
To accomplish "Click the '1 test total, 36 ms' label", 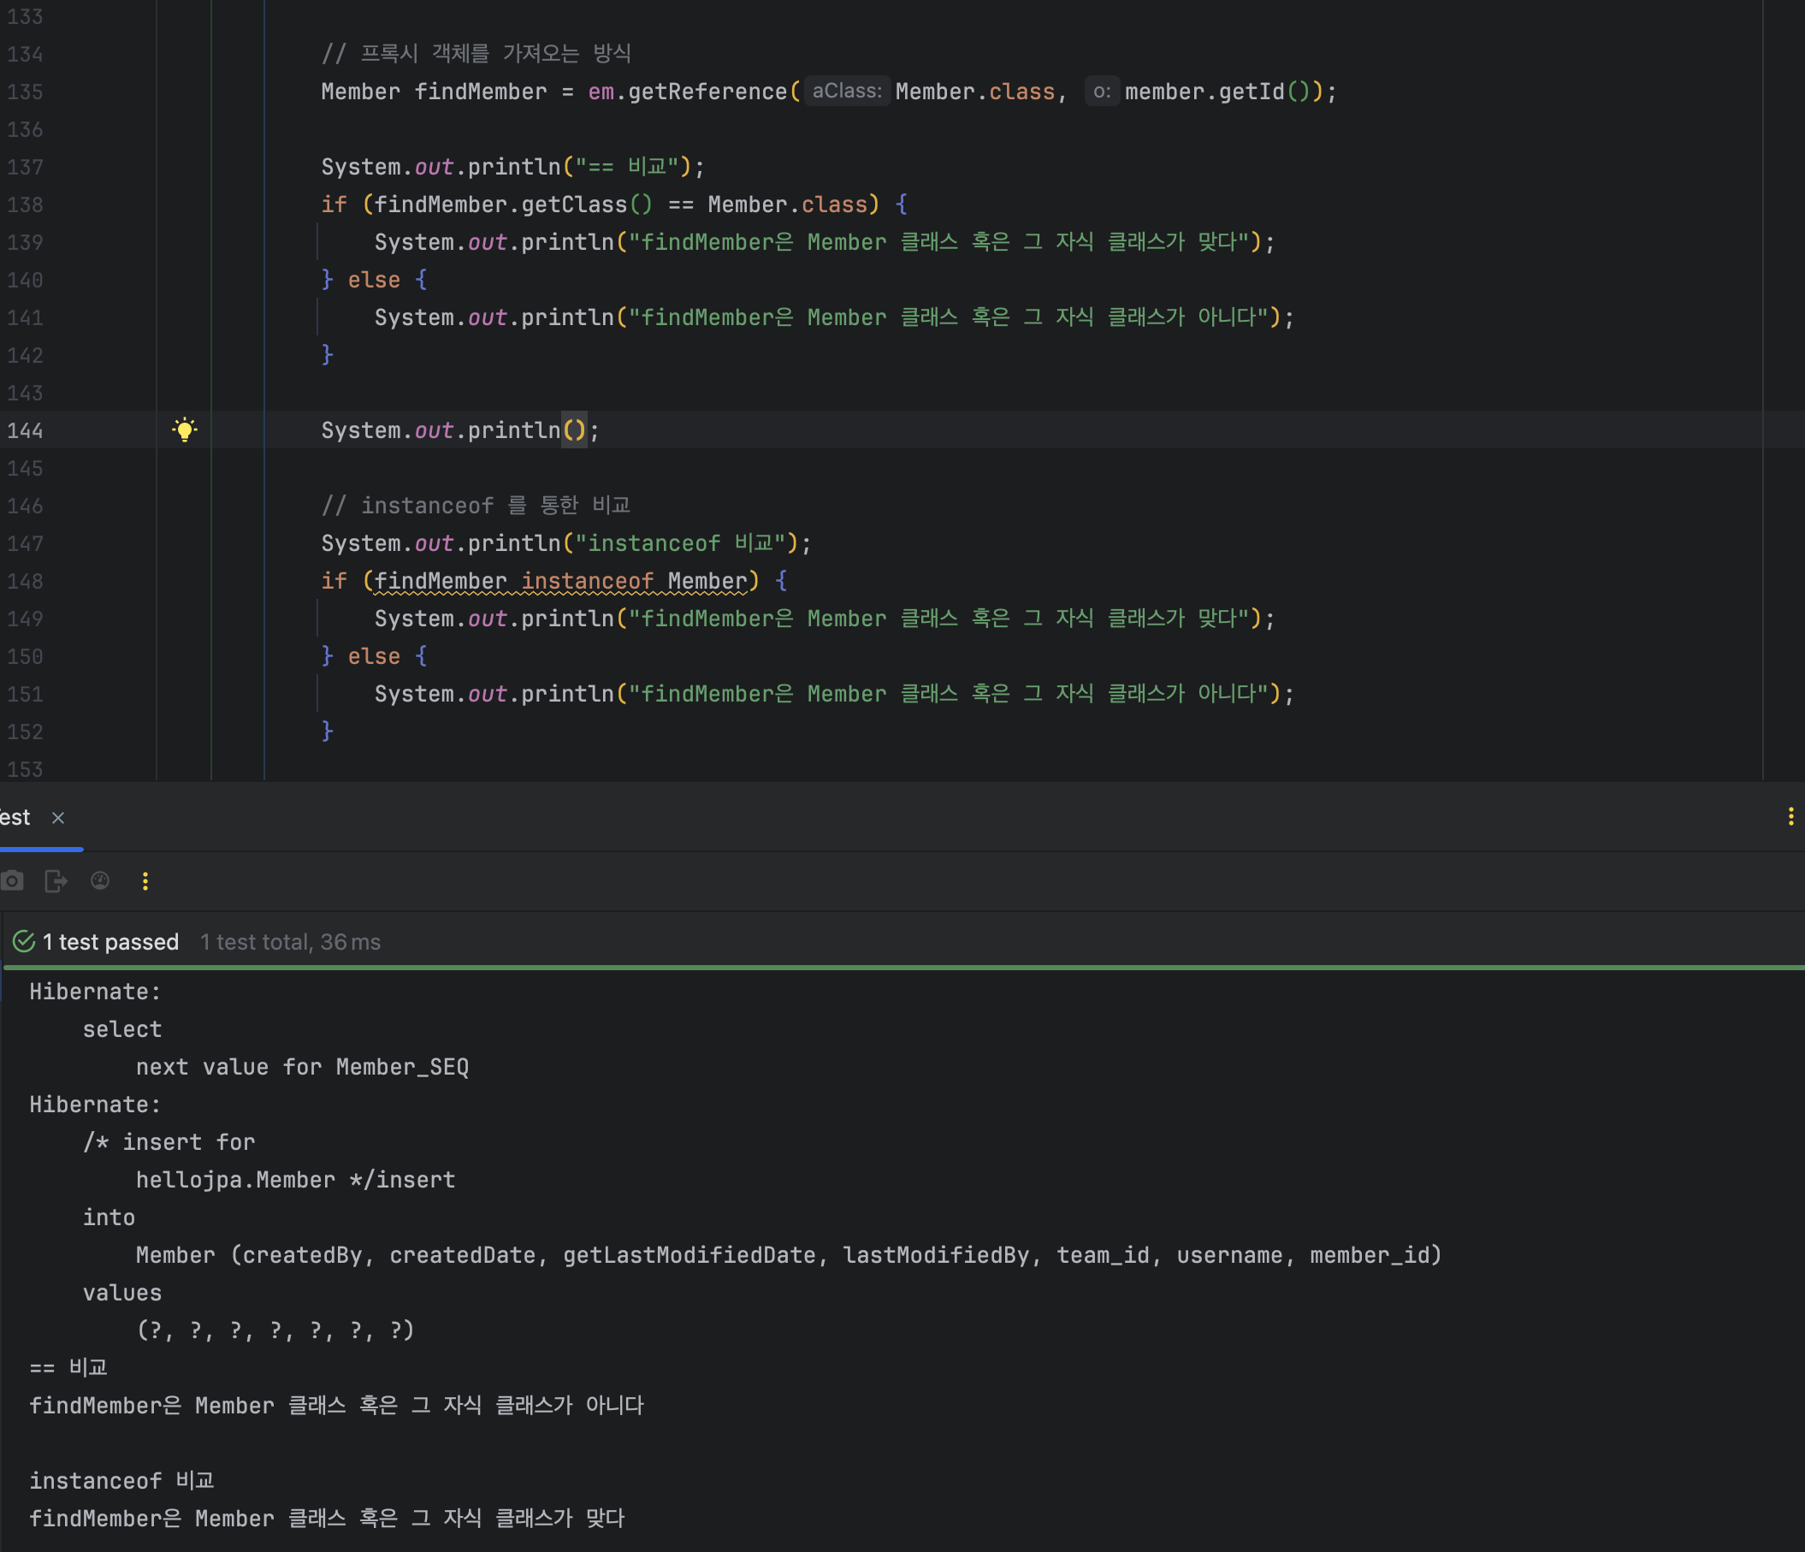I will [x=290, y=942].
